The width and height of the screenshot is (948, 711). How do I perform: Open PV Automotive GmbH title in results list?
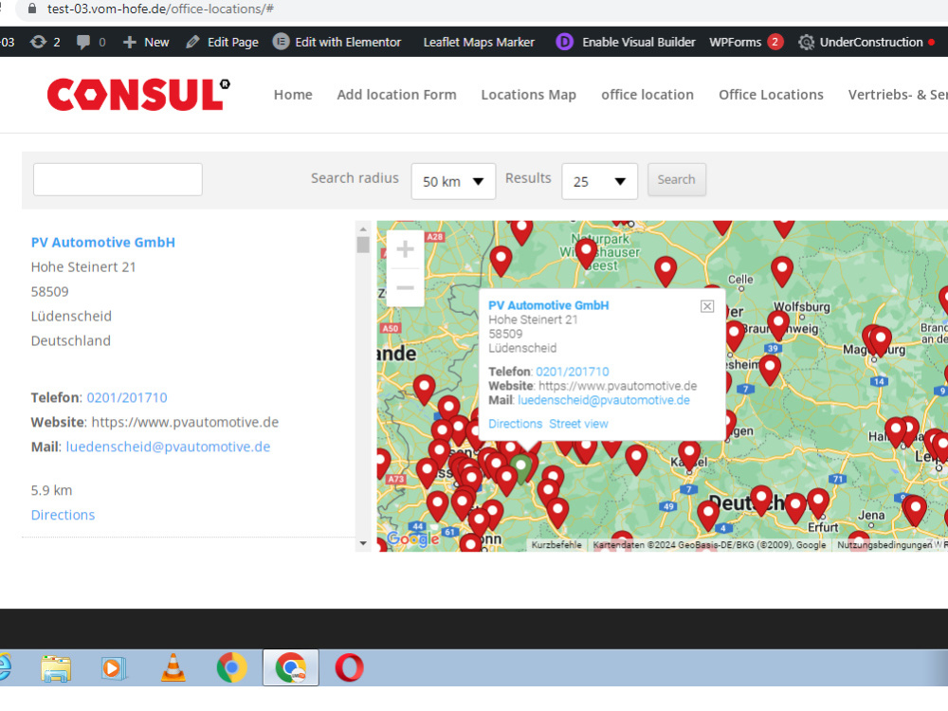[x=102, y=243]
